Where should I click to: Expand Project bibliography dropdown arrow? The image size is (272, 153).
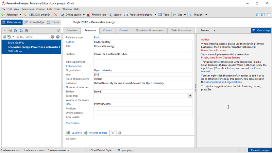(155, 15)
